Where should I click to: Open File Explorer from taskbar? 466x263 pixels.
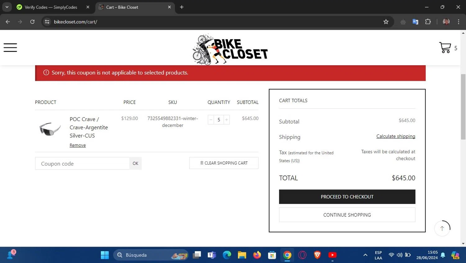pyautogui.click(x=242, y=255)
